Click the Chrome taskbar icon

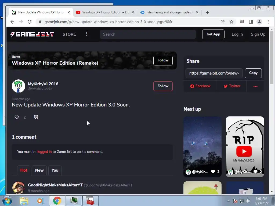pyautogui.click(x=57, y=201)
